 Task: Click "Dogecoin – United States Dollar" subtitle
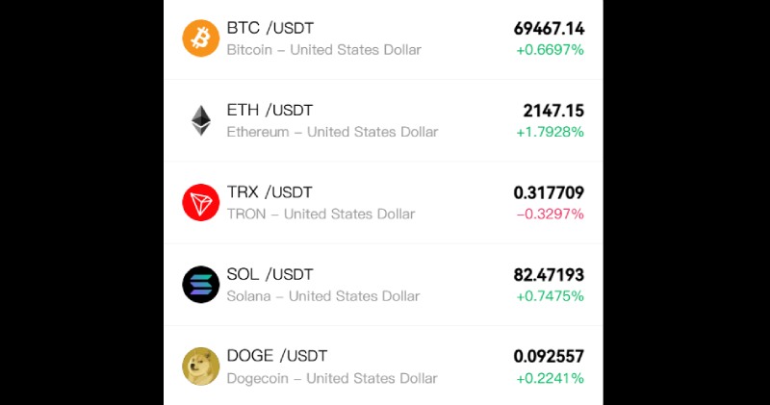332,378
